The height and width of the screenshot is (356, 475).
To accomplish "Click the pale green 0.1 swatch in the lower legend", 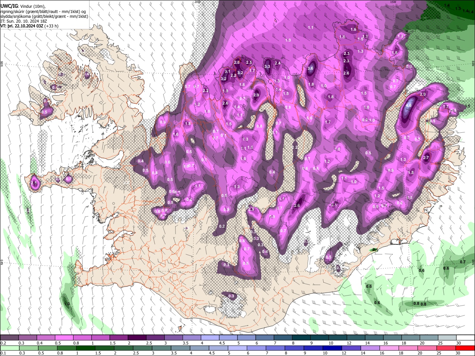I will coord(9,348).
